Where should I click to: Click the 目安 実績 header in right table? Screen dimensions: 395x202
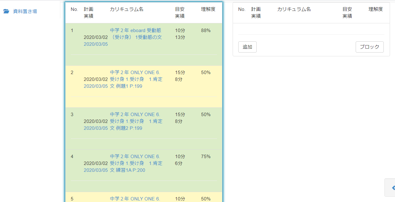(347, 13)
